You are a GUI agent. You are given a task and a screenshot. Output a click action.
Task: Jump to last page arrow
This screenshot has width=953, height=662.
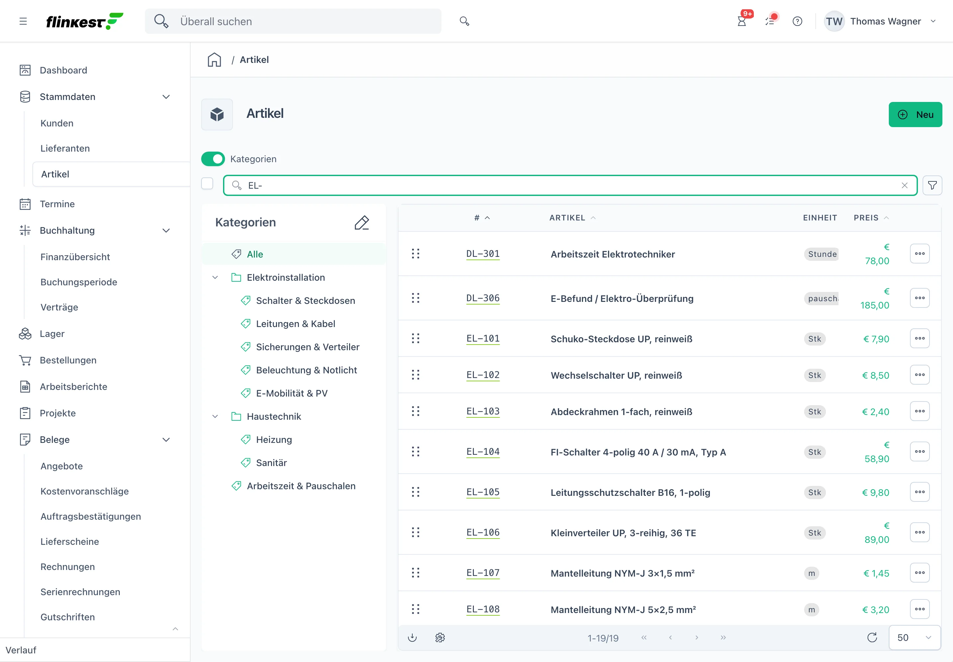click(723, 638)
